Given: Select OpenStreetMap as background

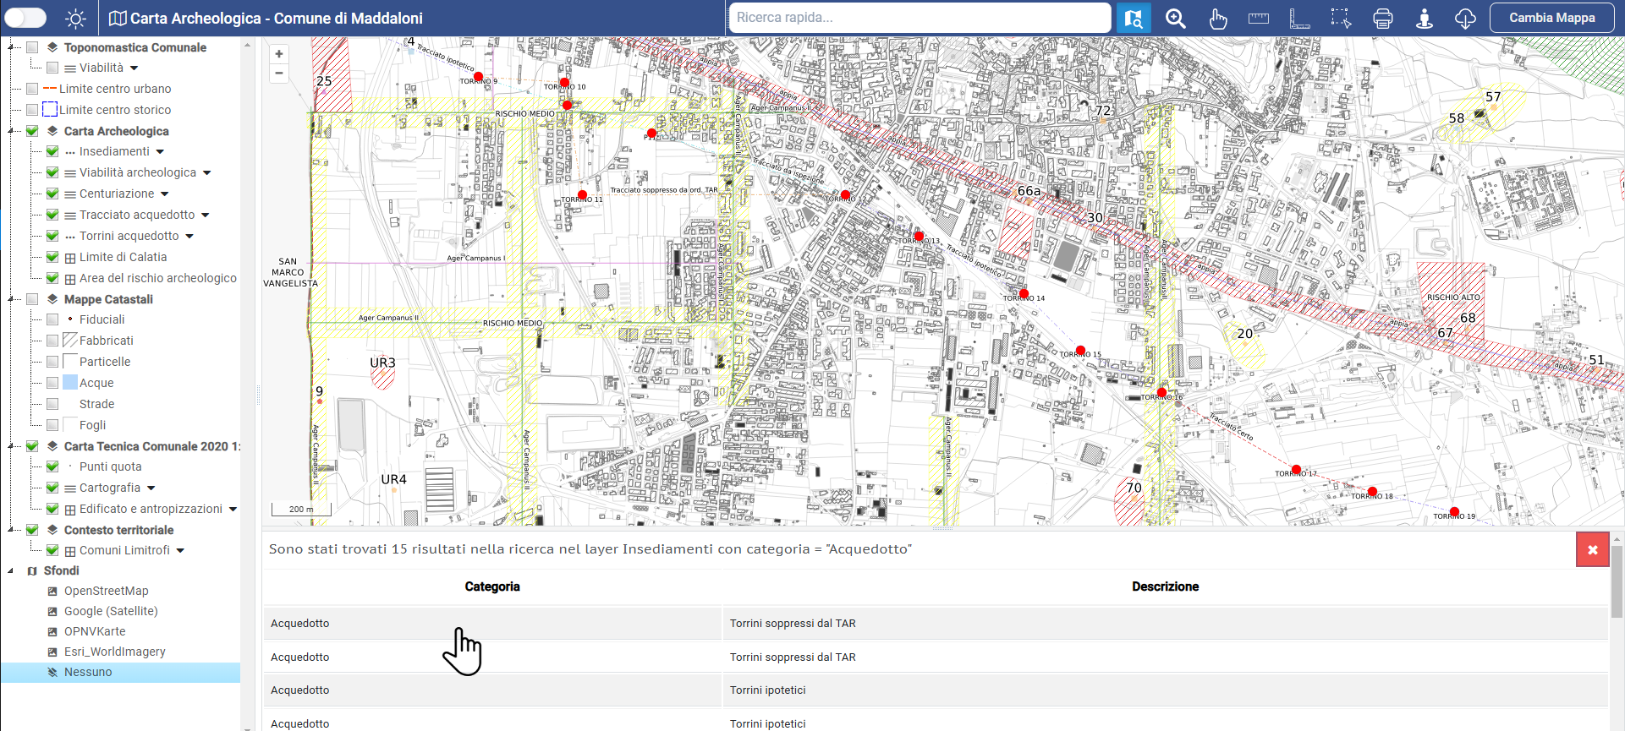Looking at the screenshot, I should [106, 591].
